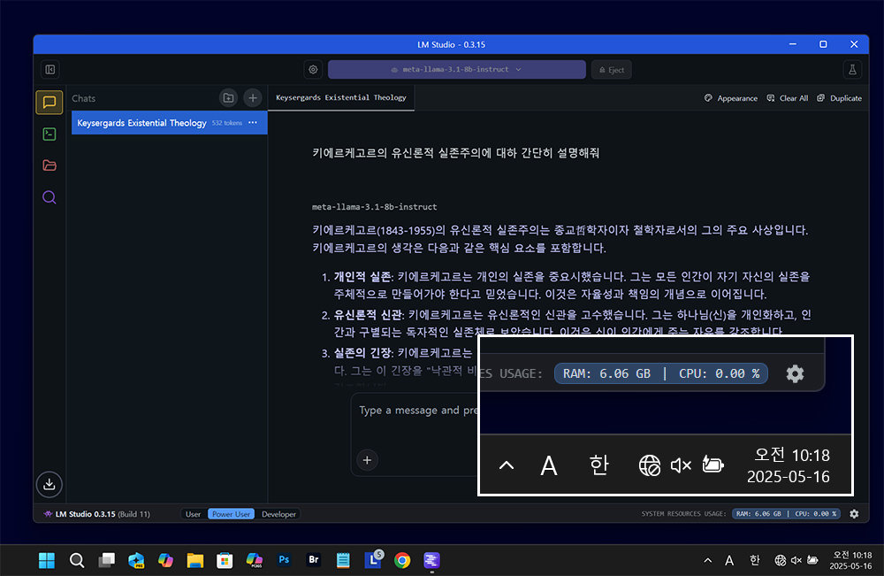Open the meta-llama-3.1-8b-instruct model dropdown
884x576 pixels.
point(456,70)
